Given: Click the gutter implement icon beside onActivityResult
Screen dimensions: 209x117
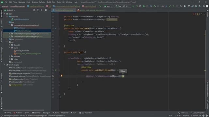Looking at the screenshot, I should 56,70.
